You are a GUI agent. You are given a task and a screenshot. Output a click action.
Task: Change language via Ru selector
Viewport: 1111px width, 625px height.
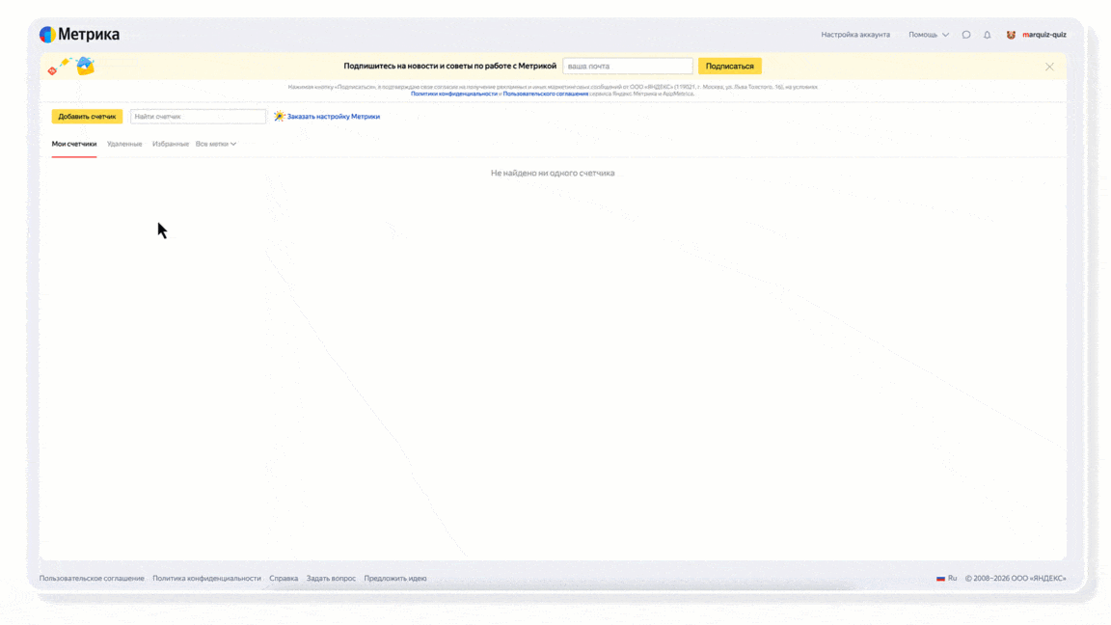pos(947,579)
